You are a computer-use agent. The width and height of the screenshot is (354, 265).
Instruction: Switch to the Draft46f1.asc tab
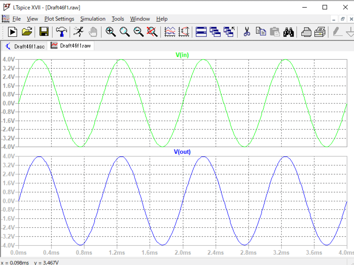25,46
